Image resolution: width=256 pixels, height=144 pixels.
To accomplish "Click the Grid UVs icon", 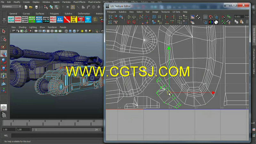I will point(159,17).
